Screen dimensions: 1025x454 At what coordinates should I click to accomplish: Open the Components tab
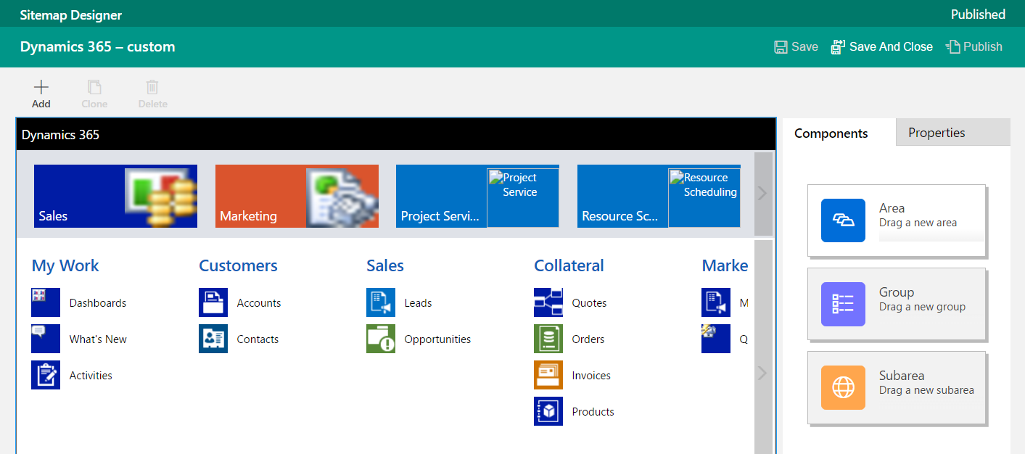(x=831, y=133)
